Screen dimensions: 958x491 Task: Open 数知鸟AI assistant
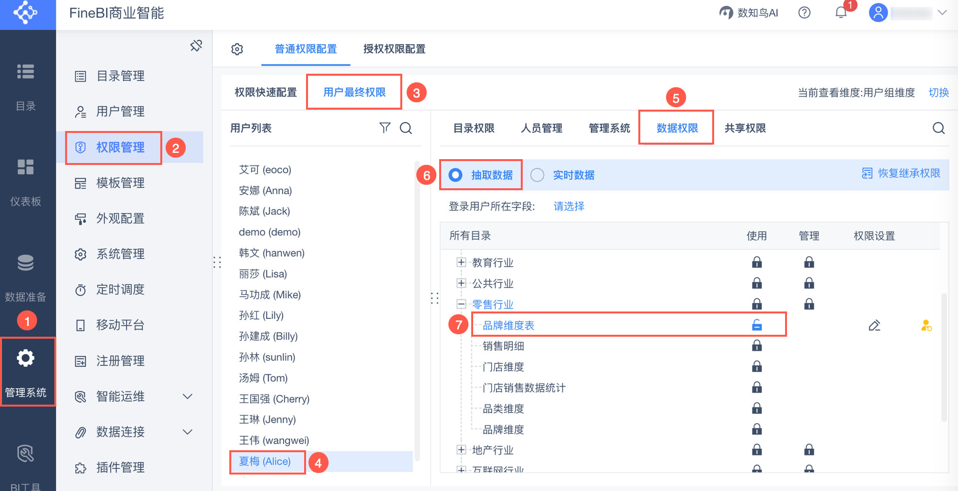click(x=749, y=13)
